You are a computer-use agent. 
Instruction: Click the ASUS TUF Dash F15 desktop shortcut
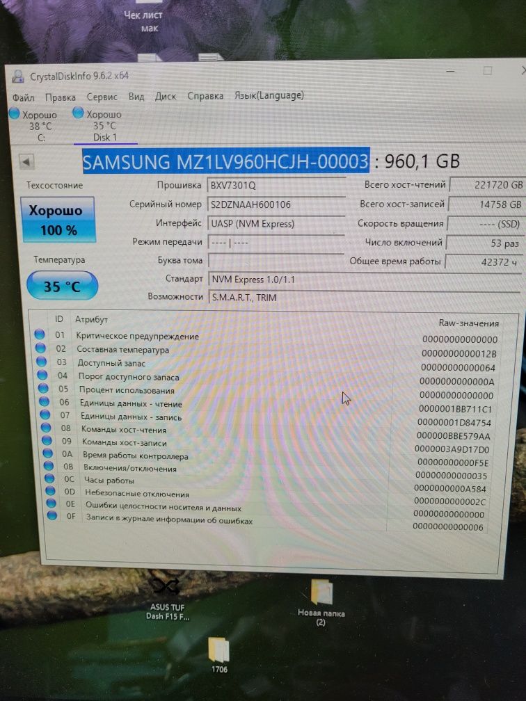click(167, 598)
